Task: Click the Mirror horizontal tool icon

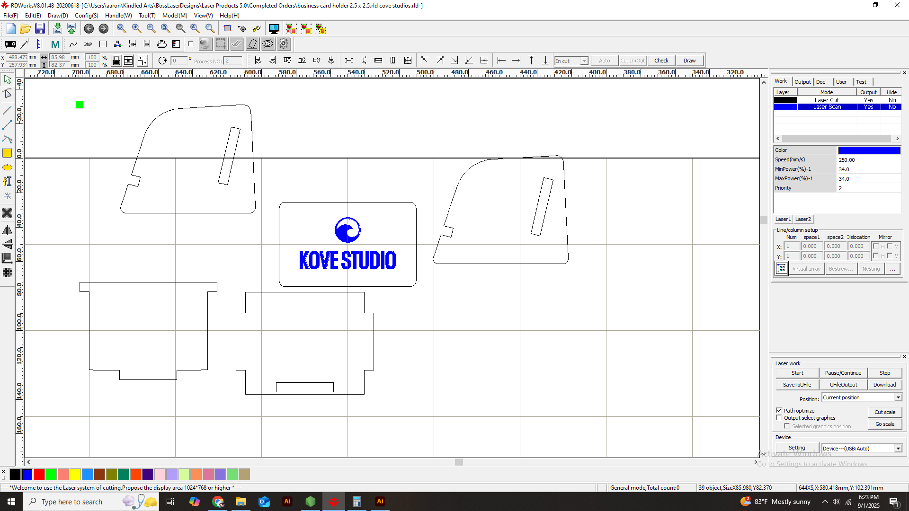Action: point(7,230)
